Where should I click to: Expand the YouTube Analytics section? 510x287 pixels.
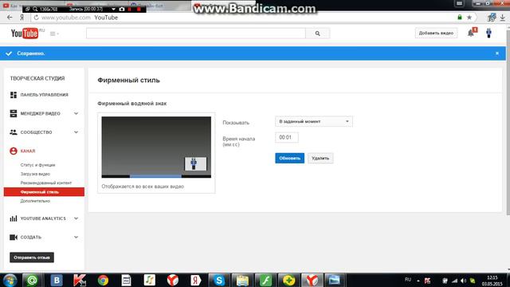pyautogui.click(x=76, y=218)
